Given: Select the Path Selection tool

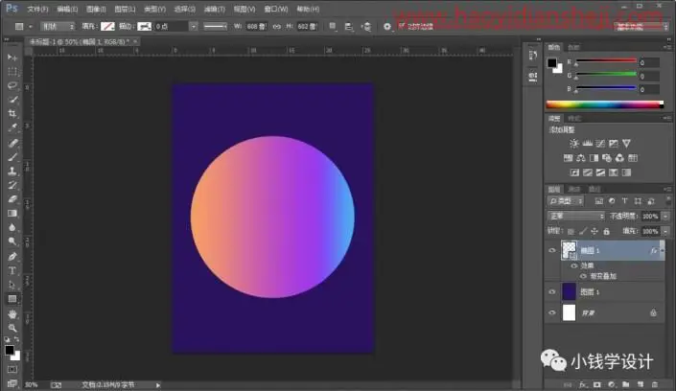Looking at the screenshot, I should point(12,285).
